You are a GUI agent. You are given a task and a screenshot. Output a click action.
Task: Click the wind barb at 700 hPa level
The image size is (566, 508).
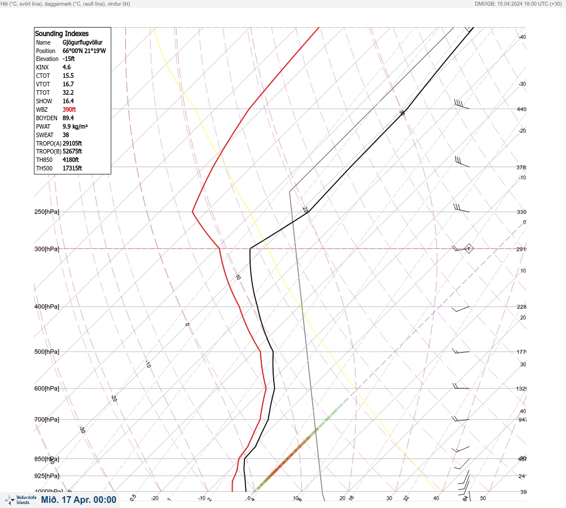tap(460, 419)
